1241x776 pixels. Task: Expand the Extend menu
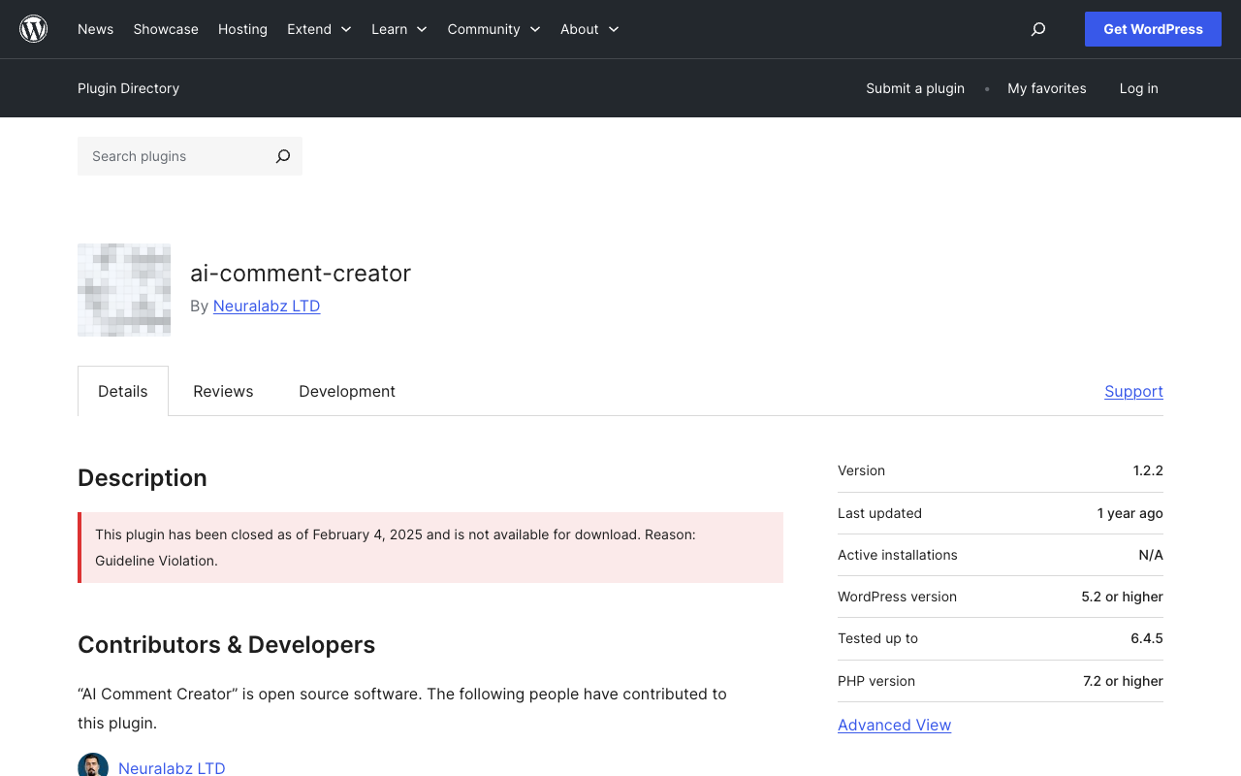(x=319, y=29)
